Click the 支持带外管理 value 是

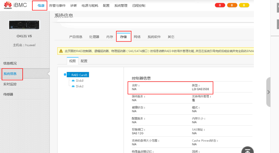tap(193, 100)
